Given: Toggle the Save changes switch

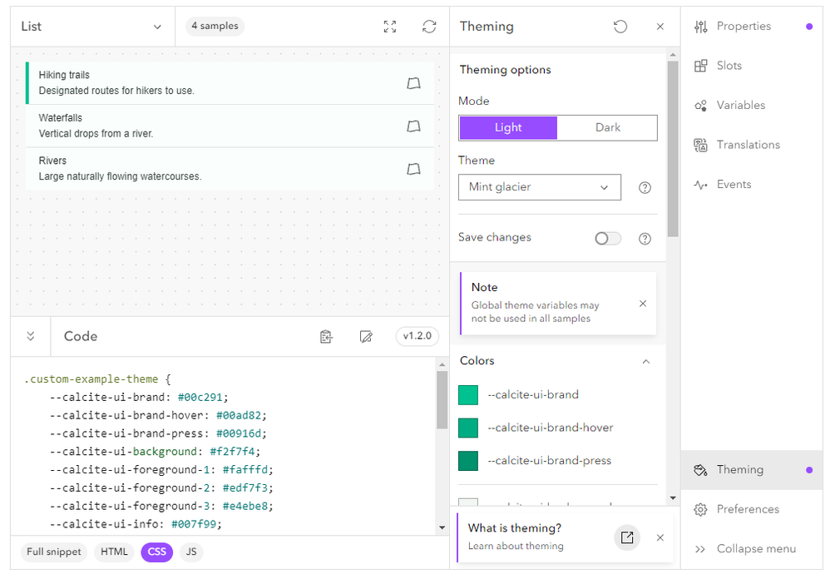Looking at the screenshot, I should (608, 239).
